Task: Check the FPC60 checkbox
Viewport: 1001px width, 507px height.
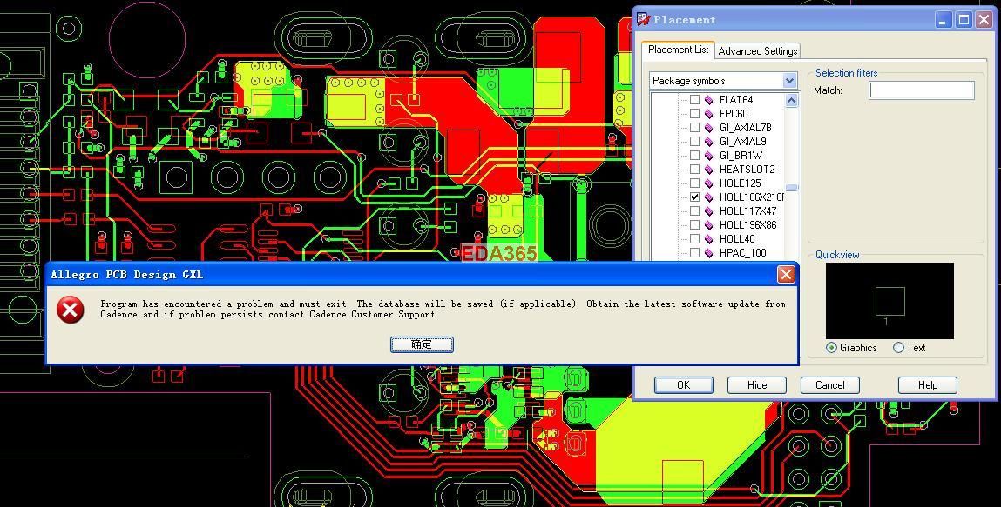Action: (694, 114)
